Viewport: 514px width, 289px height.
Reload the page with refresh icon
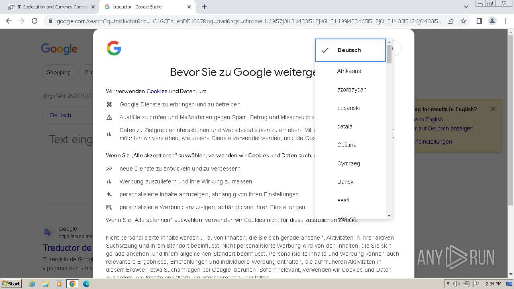tap(35, 21)
